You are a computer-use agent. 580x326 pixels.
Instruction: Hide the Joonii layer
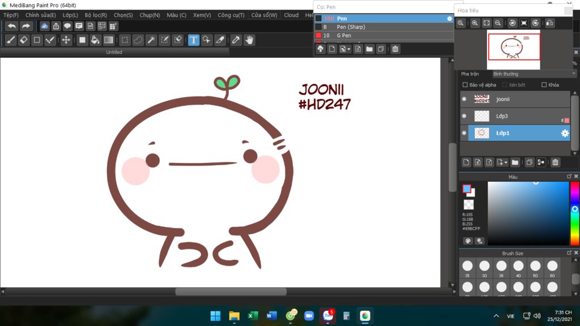click(x=464, y=99)
